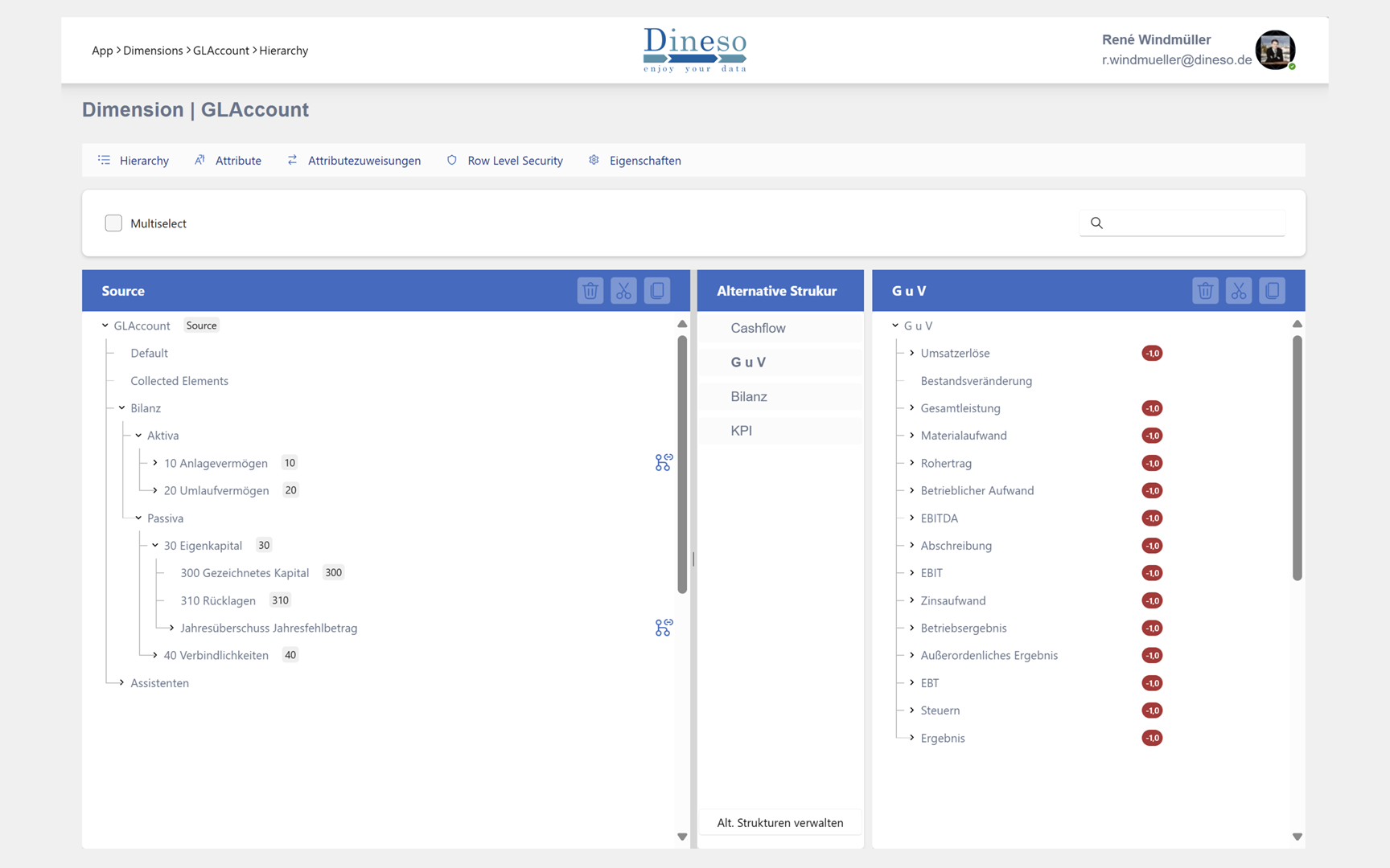Image resolution: width=1390 pixels, height=868 pixels.
Task: Click the search input field
Action: click(1191, 223)
